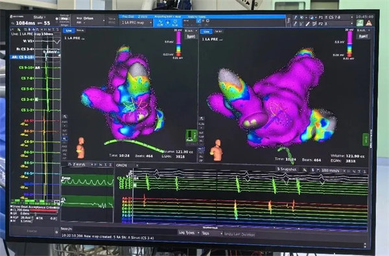Image resolution: width=389 pixels, height=256 pixels.
Task: Click the first pen tool icon in top row
Action: tap(296, 18)
